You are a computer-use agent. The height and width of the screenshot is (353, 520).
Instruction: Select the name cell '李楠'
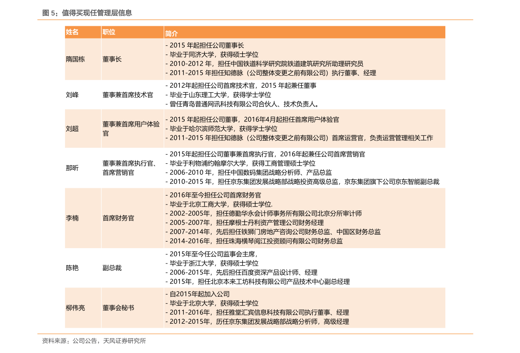[72, 218]
